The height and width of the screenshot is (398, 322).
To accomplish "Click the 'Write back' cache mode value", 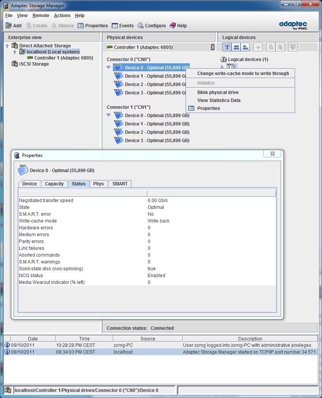I will click(159, 221).
